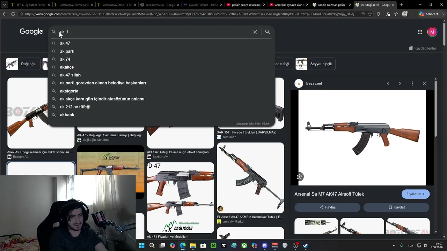447x251 pixels.
Task: Open the Google account avatar menu
Action: [x=432, y=32]
